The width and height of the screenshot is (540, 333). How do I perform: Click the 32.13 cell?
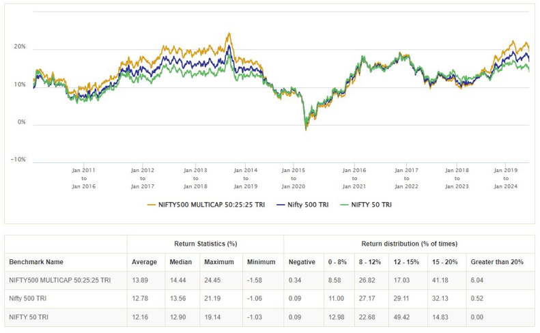(440, 299)
